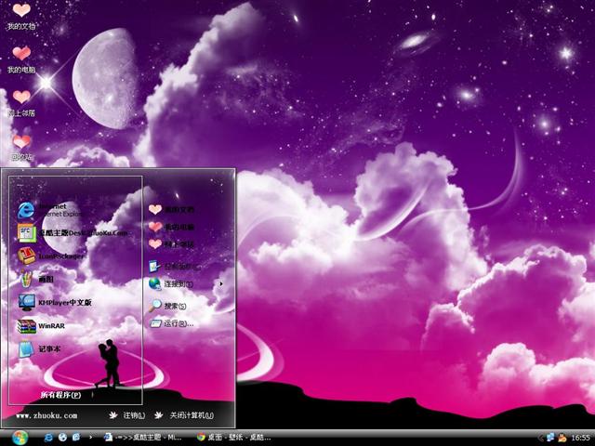This screenshot has height=446, width=595.
Task: Click the 关闭计算机(U) shut down button
Action: (x=184, y=415)
